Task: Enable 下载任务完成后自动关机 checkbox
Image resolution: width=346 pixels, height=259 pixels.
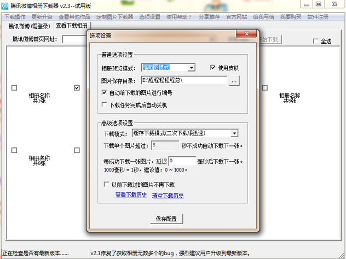Action: [104, 104]
